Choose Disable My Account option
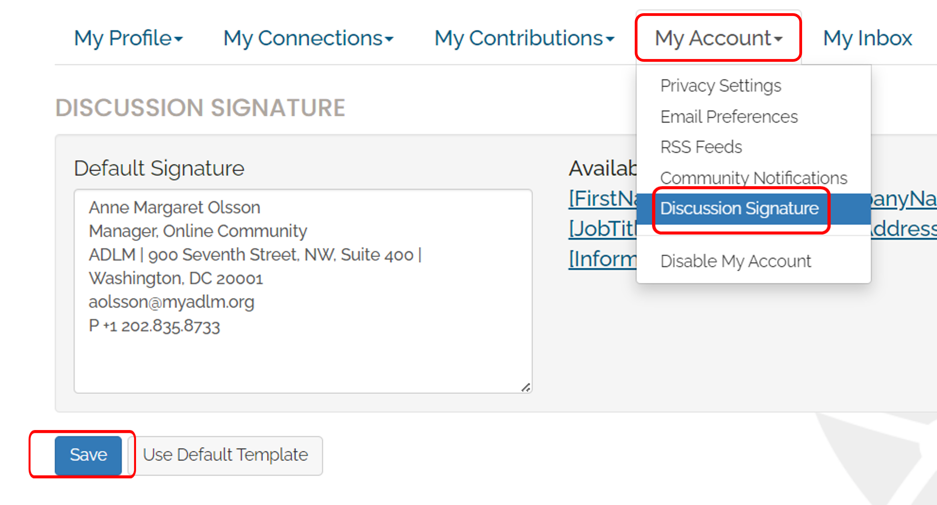Screen dimensions: 937x505 735,261
